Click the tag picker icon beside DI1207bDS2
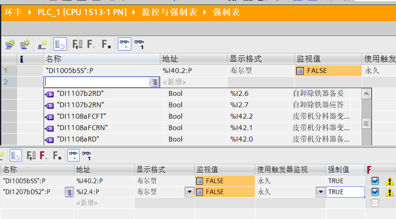 click(x=69, y=192)
